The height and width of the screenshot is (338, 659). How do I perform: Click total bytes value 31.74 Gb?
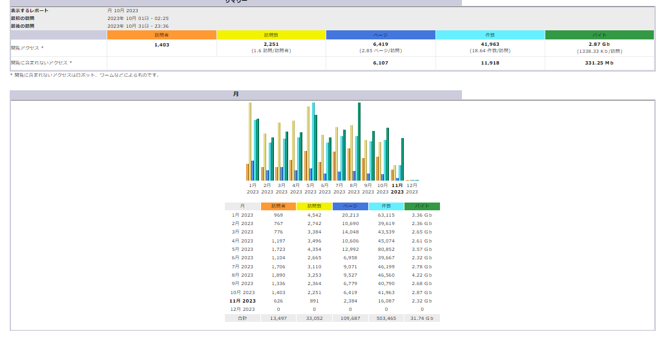(x=422, y=318)
